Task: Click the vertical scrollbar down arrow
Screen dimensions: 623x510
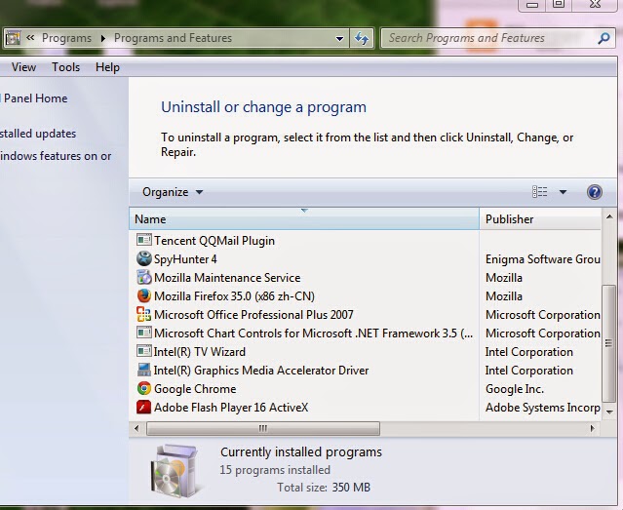Action: [609, 412]
